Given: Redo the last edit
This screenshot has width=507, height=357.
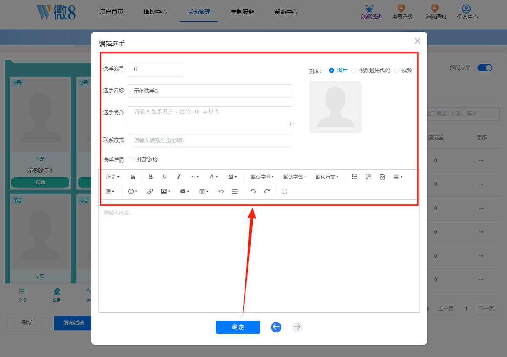Looking at the screenshot, I should tap(267, 192).
